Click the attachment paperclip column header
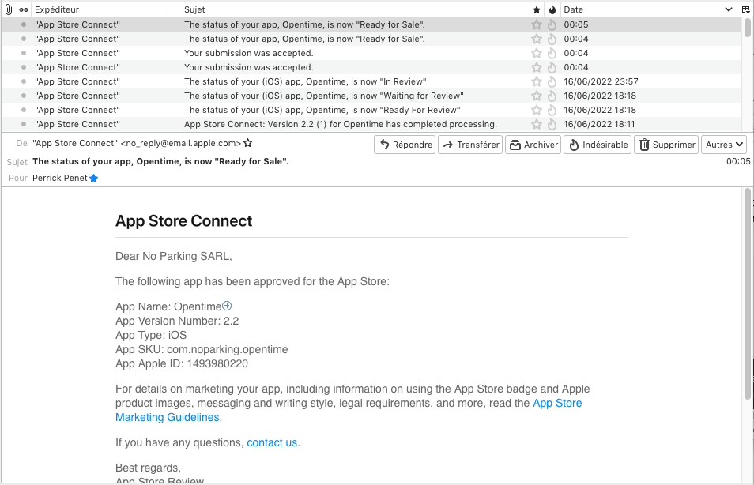Viewport: 754px width, 485px height. [8, 9]
